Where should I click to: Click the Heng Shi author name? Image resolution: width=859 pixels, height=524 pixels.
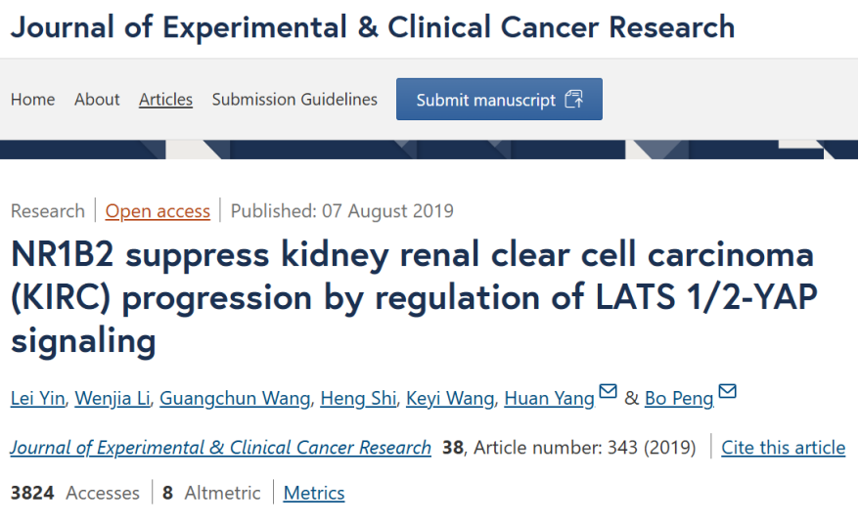(358, 398)
